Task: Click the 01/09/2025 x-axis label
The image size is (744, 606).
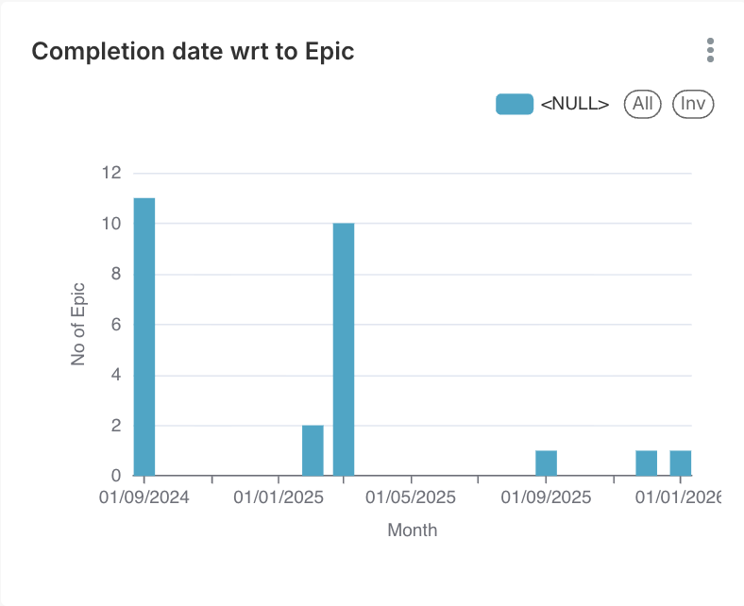Action: [546, 497]
